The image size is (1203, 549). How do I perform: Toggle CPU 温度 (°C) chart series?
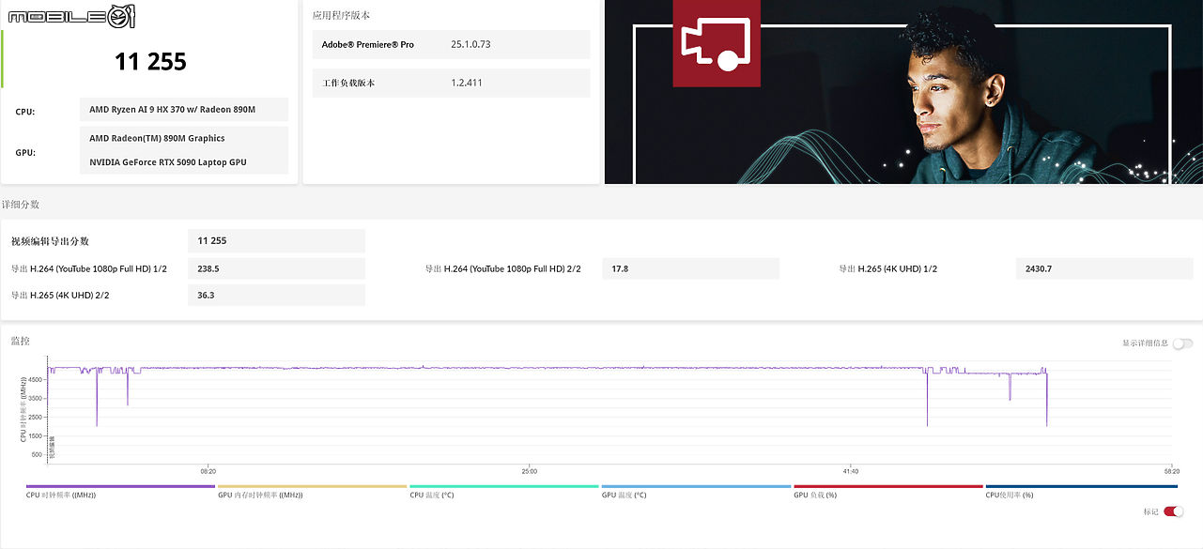[x=504, y=491]
